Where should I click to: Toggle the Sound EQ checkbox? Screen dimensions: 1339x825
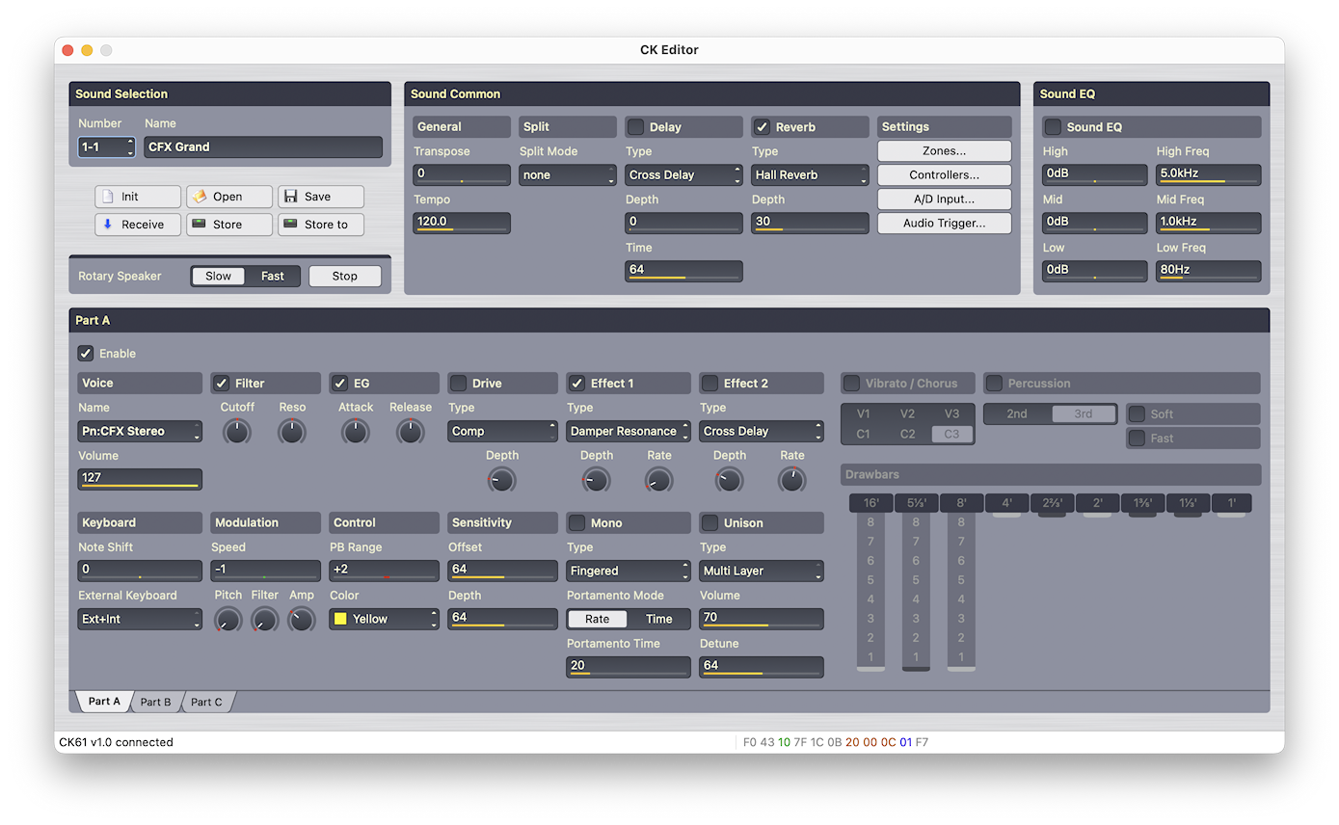point(1054,127)
